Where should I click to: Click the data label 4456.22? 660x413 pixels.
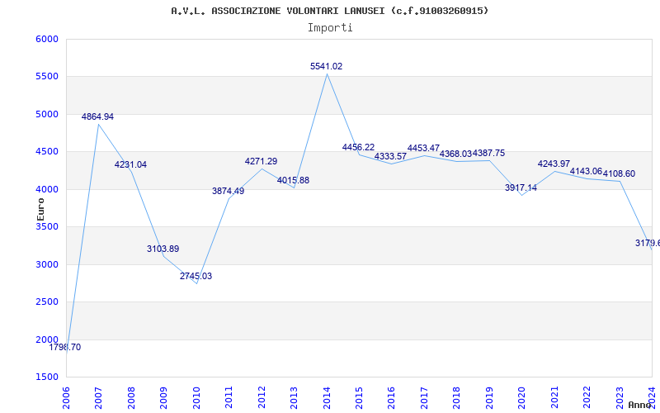[x=358, y=147]
